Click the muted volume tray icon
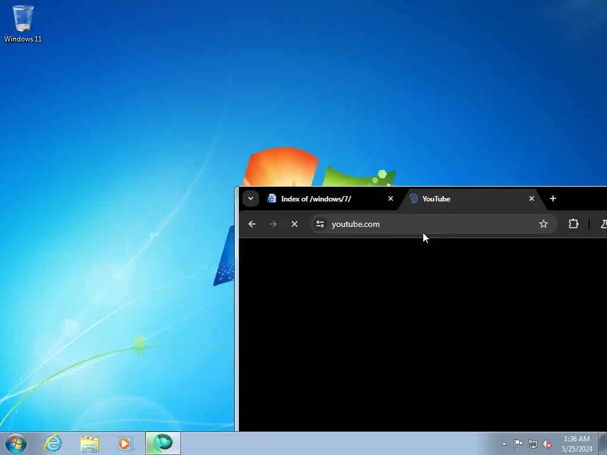 547,444
